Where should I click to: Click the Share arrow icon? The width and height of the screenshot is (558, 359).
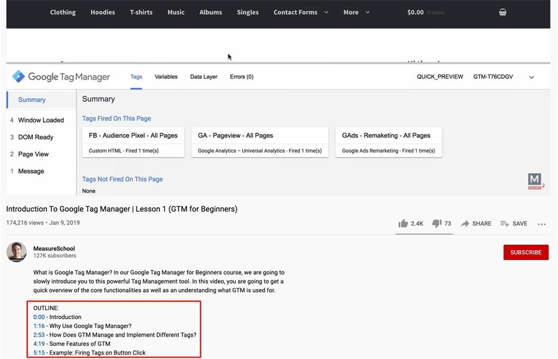465,223
